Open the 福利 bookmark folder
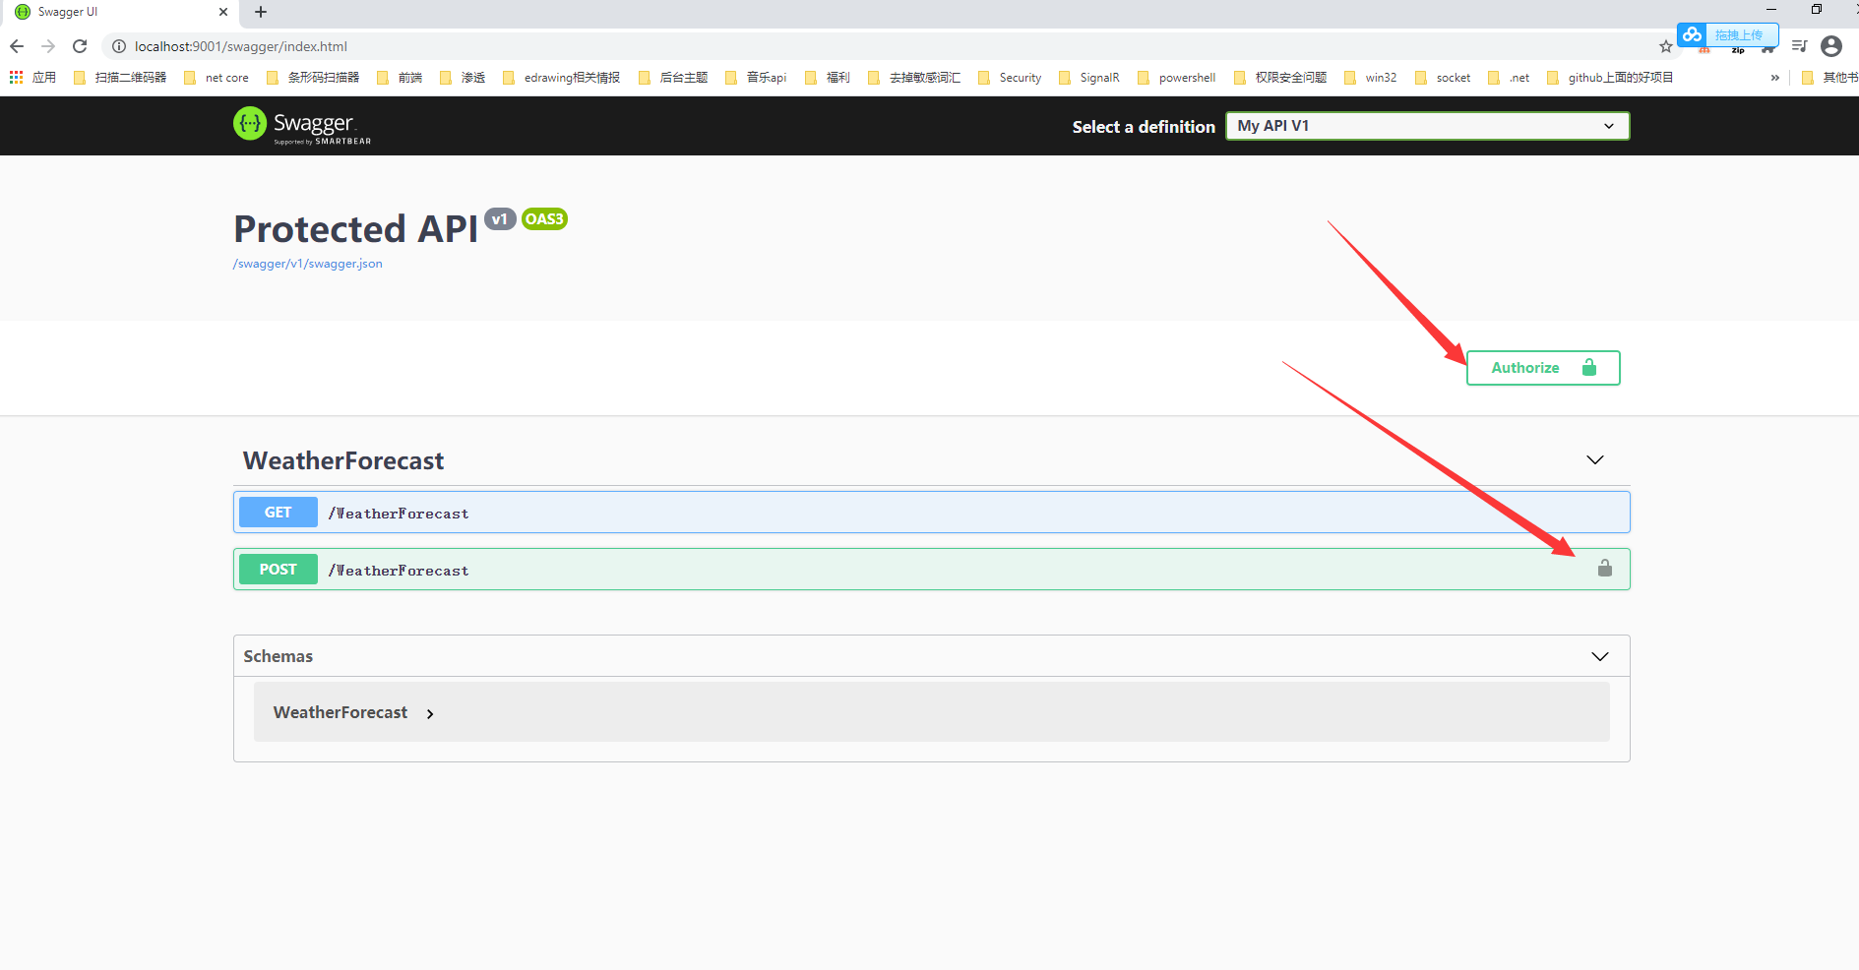The image size is (1859, 970). pos(828,77)
